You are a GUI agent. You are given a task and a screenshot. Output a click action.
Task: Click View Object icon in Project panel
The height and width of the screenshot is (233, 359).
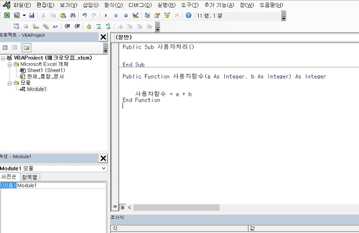(x=14, y=47)
